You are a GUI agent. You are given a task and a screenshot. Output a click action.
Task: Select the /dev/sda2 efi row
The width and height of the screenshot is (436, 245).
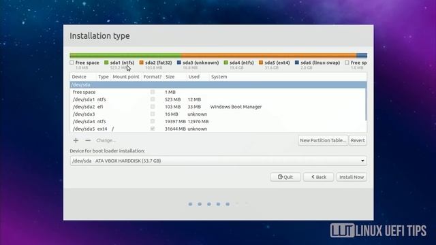[x=218, y=107]
